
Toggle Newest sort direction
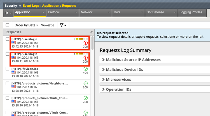click(48, 25)
